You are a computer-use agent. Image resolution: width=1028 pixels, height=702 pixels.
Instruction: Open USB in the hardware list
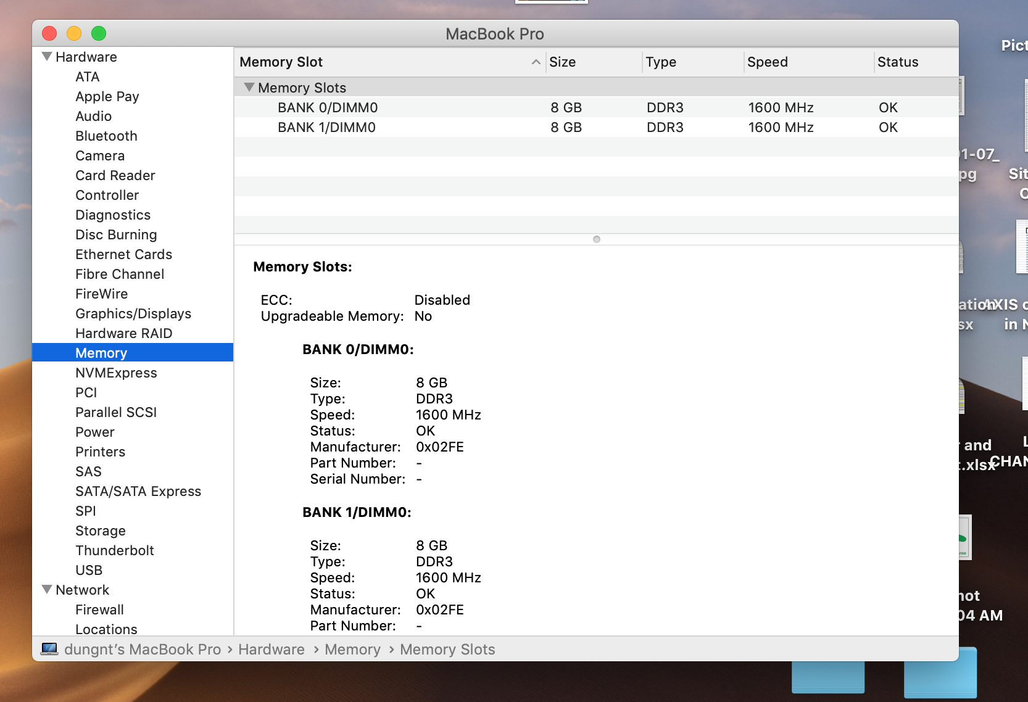(89, 570)
